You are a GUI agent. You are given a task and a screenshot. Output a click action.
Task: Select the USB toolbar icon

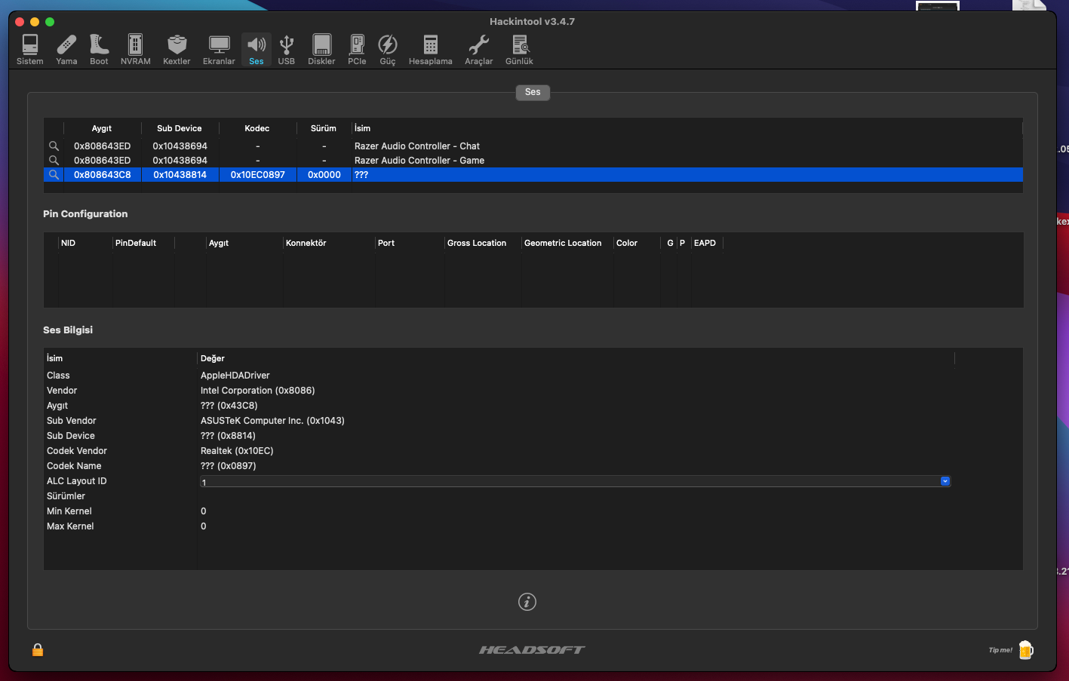[287, 50]
